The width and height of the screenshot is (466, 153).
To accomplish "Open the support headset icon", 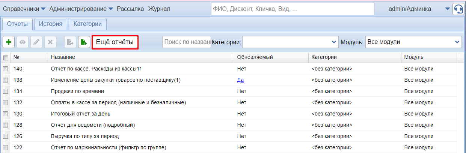I will pos(458,9).
